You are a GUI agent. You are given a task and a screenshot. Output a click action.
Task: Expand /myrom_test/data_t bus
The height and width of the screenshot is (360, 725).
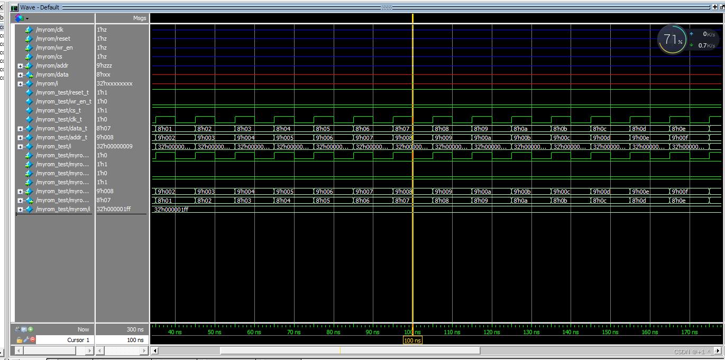click(20, 129)
